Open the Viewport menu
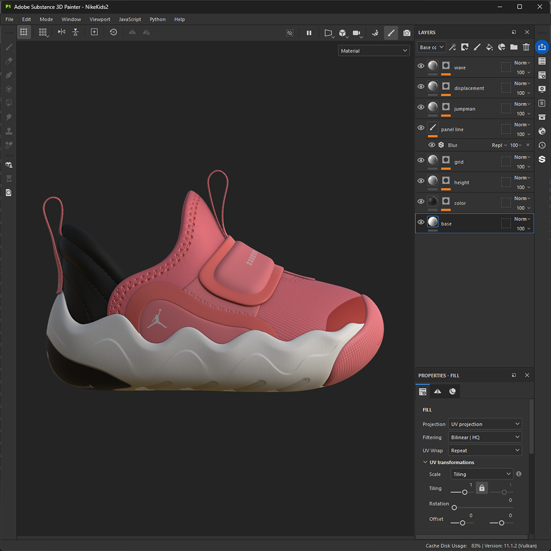The height and width of the screenshot is (551, 551). (x=100, y=19)
